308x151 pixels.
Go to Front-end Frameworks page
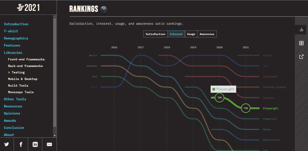pyautogui.click(x=26, y=59)
